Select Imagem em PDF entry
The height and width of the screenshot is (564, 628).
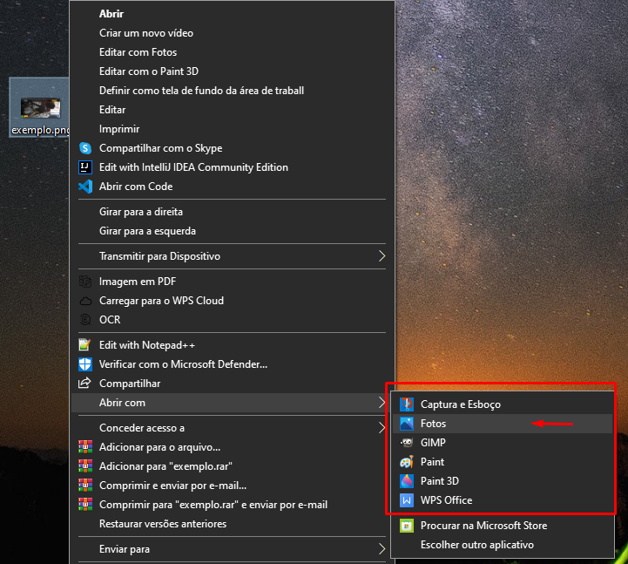point(233,282)
